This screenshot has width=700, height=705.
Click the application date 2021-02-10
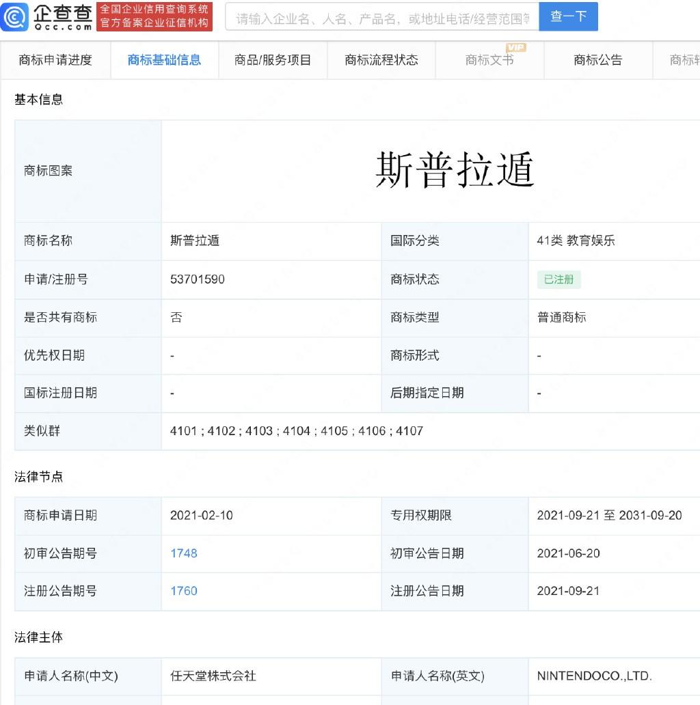pos(201,515)
